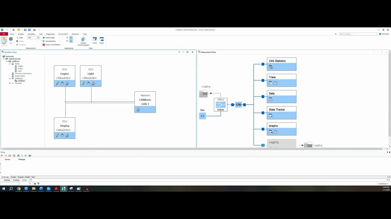The width and height of the screenshot is (391, 219).
Task: Open the Contents help link
Action: 384,34
